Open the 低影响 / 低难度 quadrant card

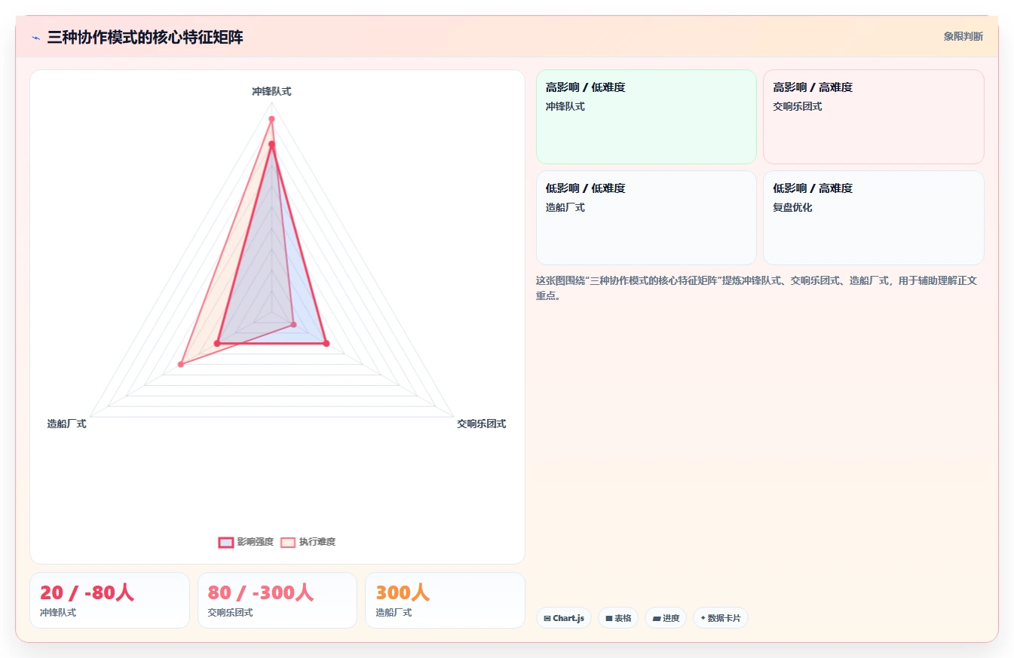click(x=646, y=218)
